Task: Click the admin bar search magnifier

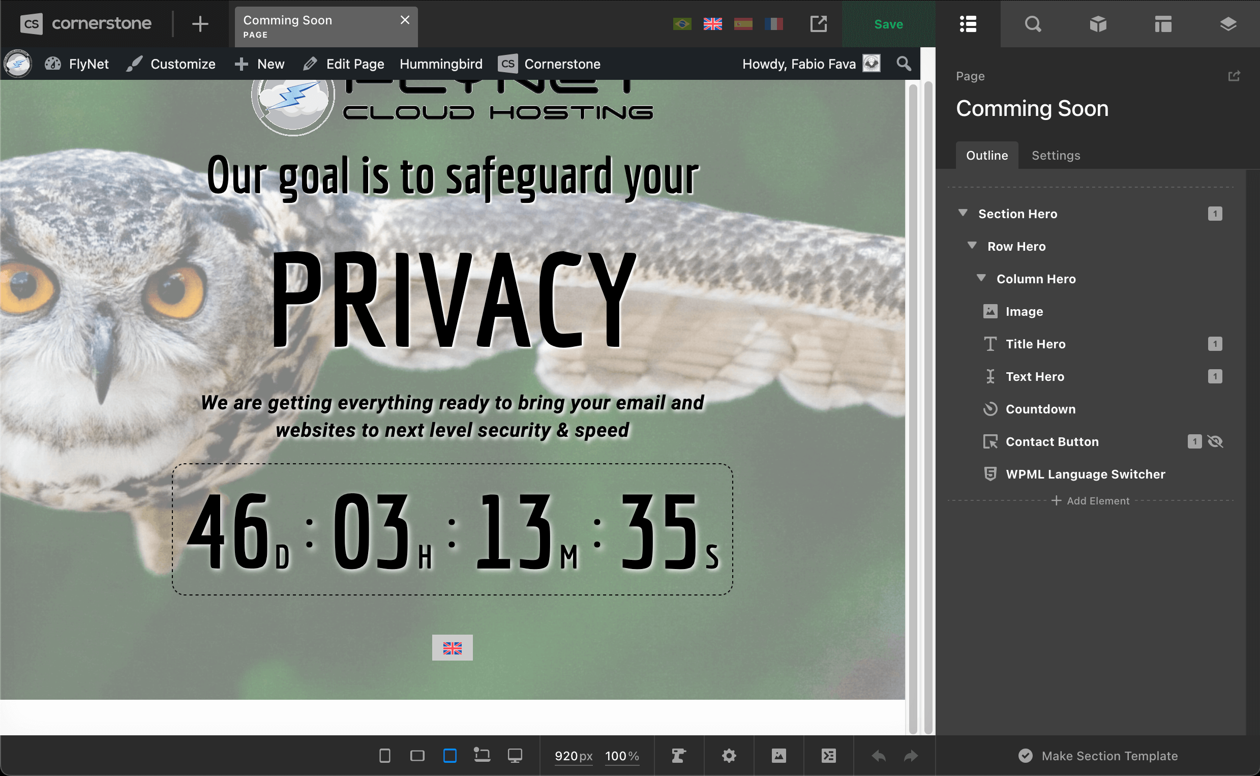Action: [904, 64]
